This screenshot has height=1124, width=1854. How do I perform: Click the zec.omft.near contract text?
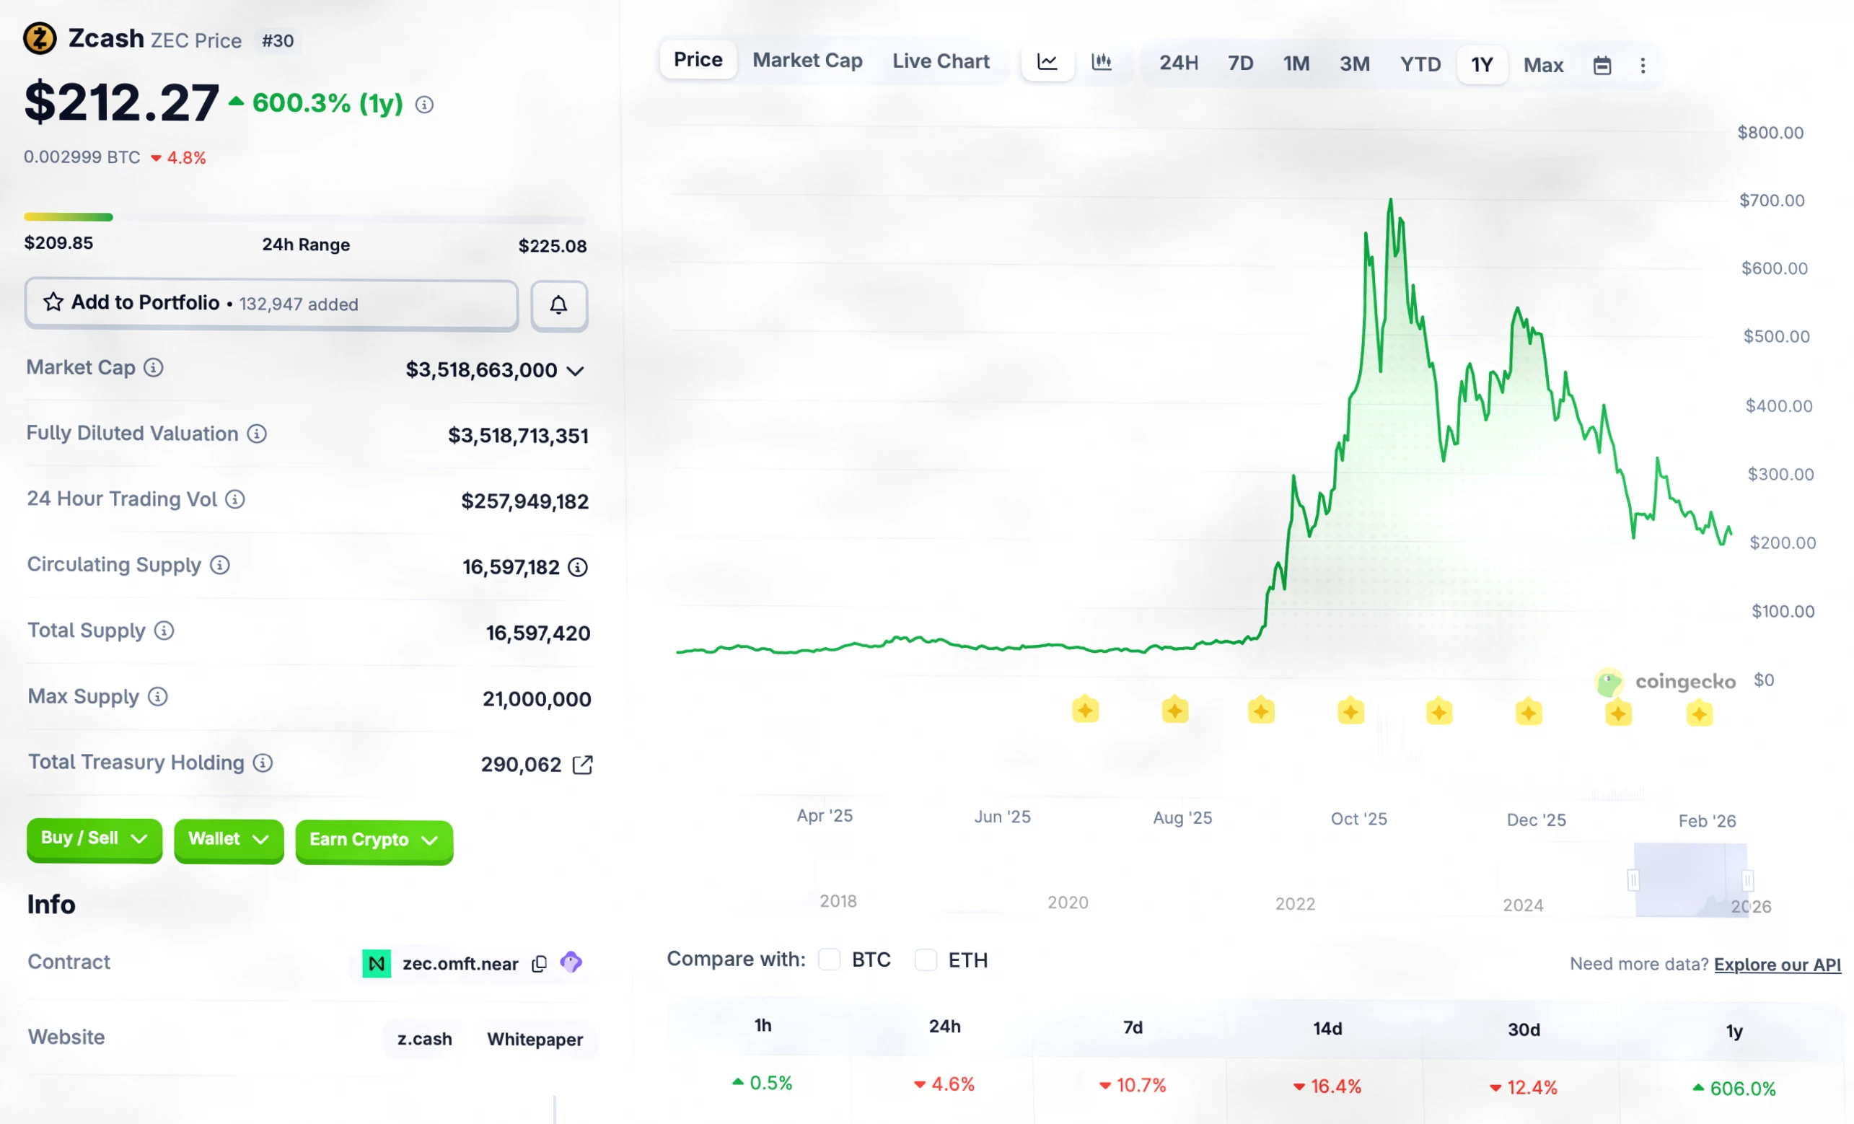460,964
